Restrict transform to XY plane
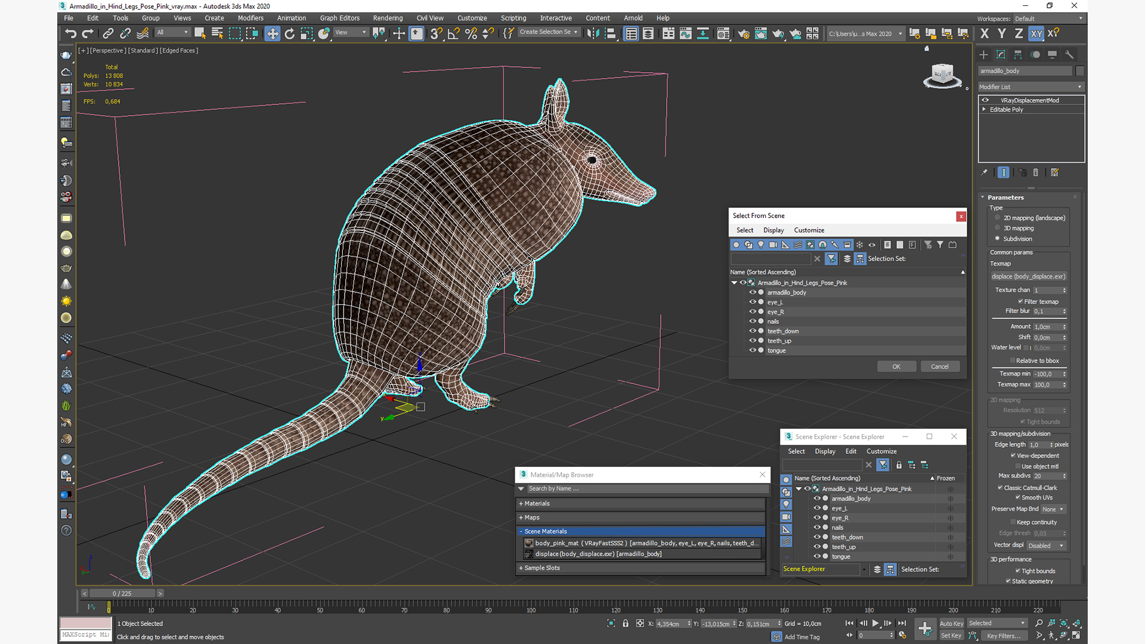This screenshot has height=644, width=1145. [1036, 33]
